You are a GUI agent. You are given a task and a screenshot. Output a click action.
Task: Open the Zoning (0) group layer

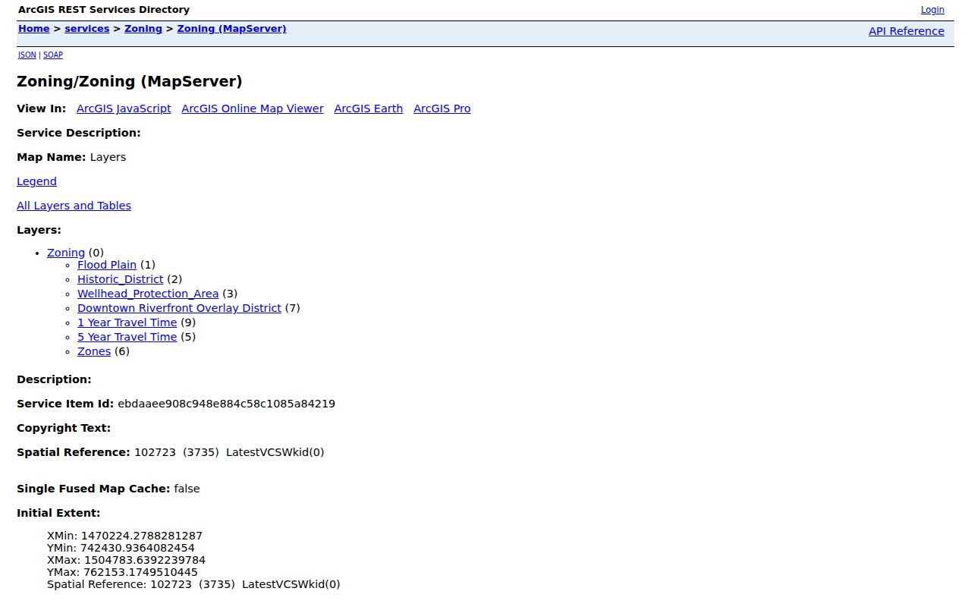[66, 253]
